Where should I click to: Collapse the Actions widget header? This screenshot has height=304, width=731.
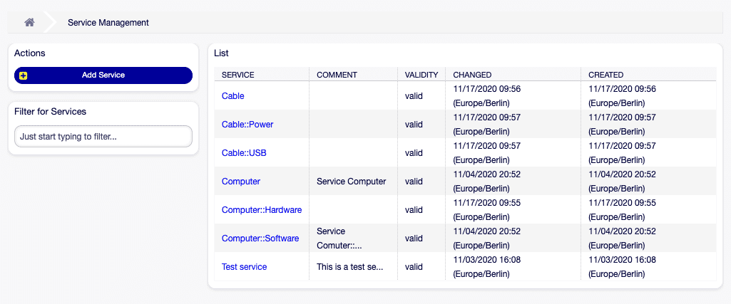(x=30, y=53)
